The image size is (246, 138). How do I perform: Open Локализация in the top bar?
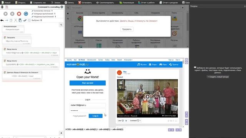click(x=127, y=3)
